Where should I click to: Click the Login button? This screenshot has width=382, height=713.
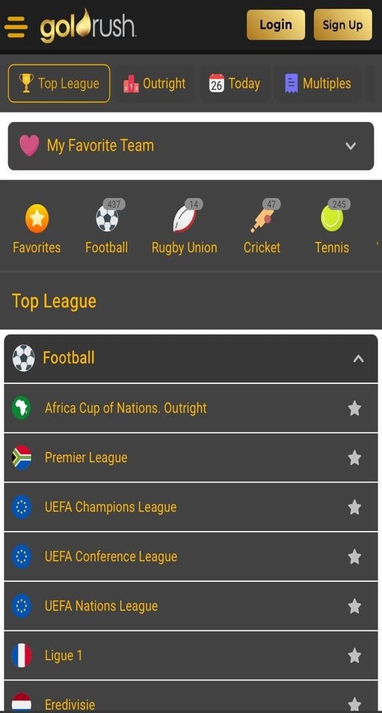point(276,25)
